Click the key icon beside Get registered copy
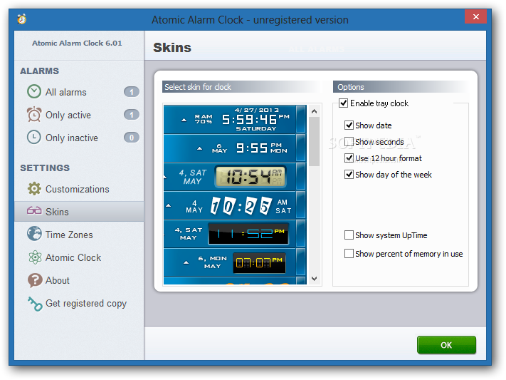This screenshot has width=506, height=380. [x=35, y=303]
